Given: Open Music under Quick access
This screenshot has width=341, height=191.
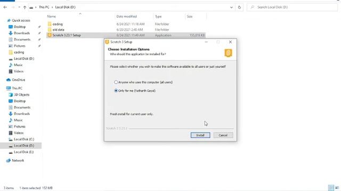Looking at the screenshot, I should click(x=18, y=65).
